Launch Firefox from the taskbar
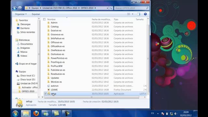Viewport: 208px width, 117px height. pos(36,113)
